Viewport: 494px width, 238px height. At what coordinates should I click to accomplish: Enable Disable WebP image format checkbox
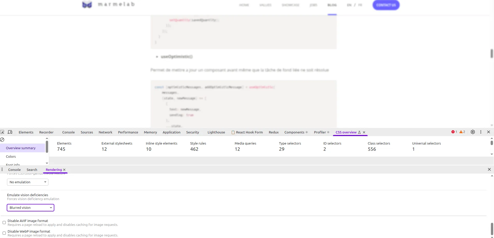(x=4, y=233)
